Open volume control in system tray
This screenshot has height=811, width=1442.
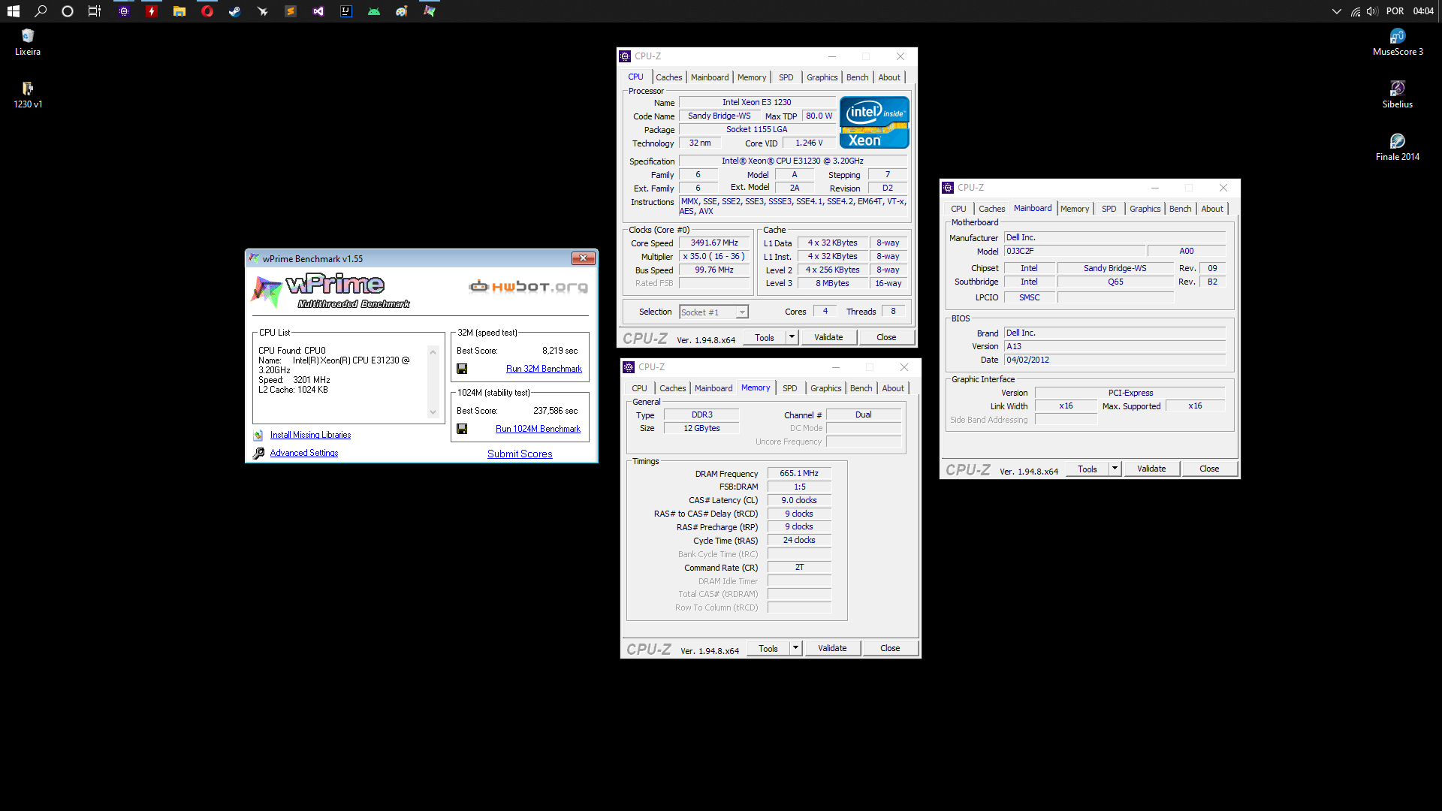click(1372, 11)
